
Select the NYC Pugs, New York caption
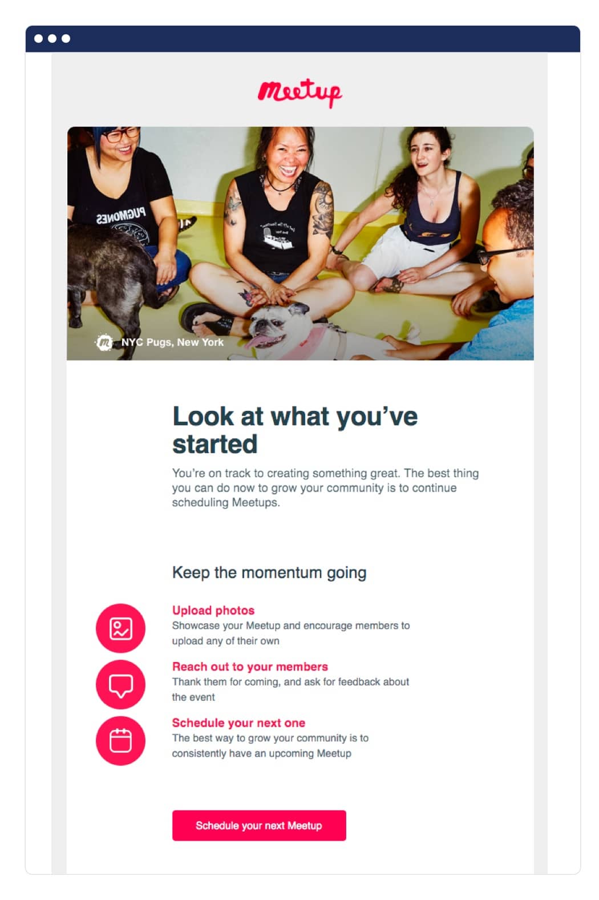[x=172, y=342]
